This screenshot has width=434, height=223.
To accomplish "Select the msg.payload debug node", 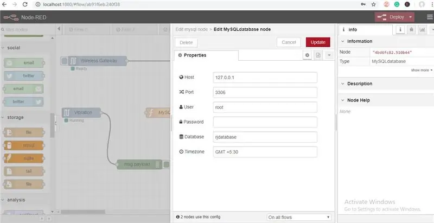I will [139, 164].
